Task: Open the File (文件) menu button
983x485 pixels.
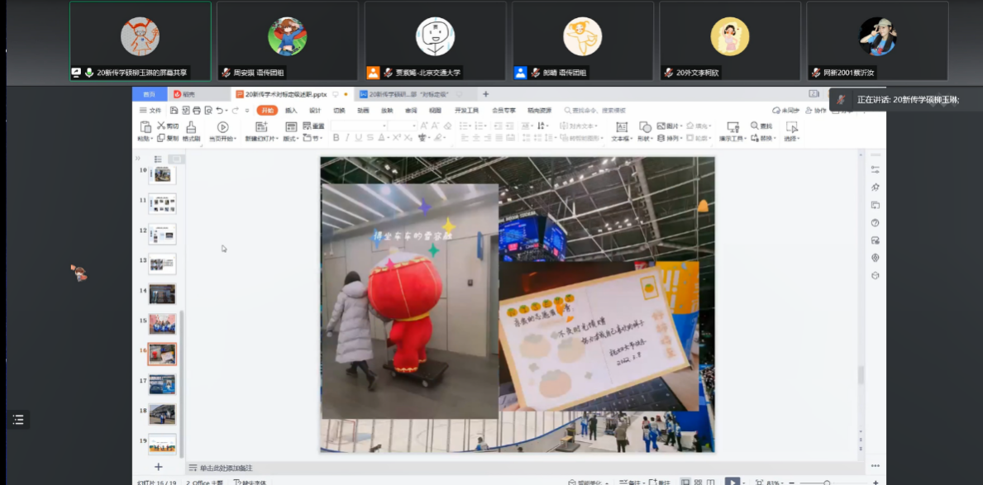Action: 150,110
